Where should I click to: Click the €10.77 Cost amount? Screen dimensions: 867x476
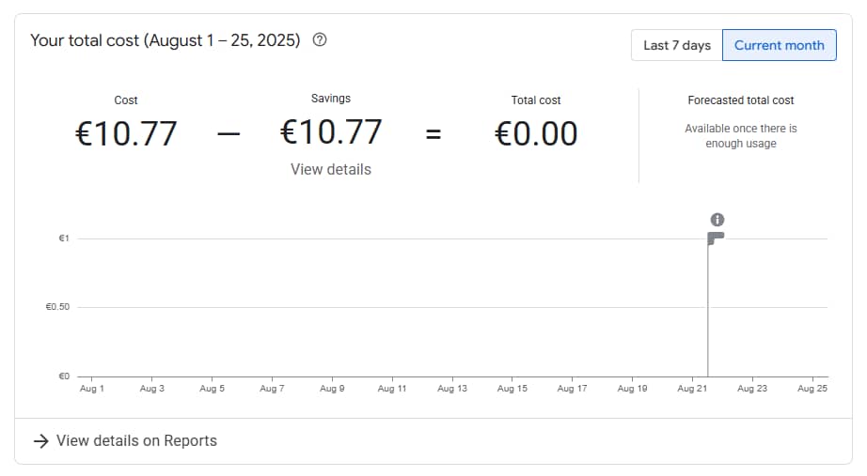tap(126, 133)
